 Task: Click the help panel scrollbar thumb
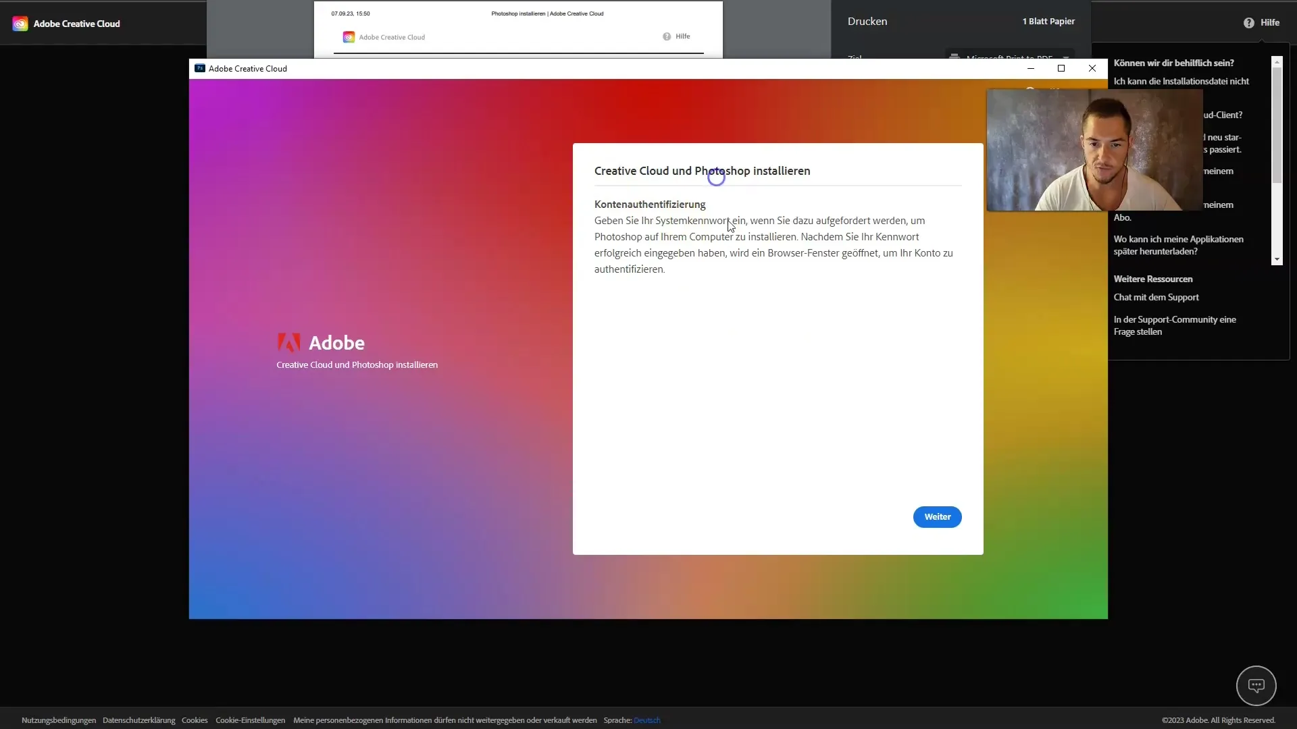click(x=1277, y=125)
